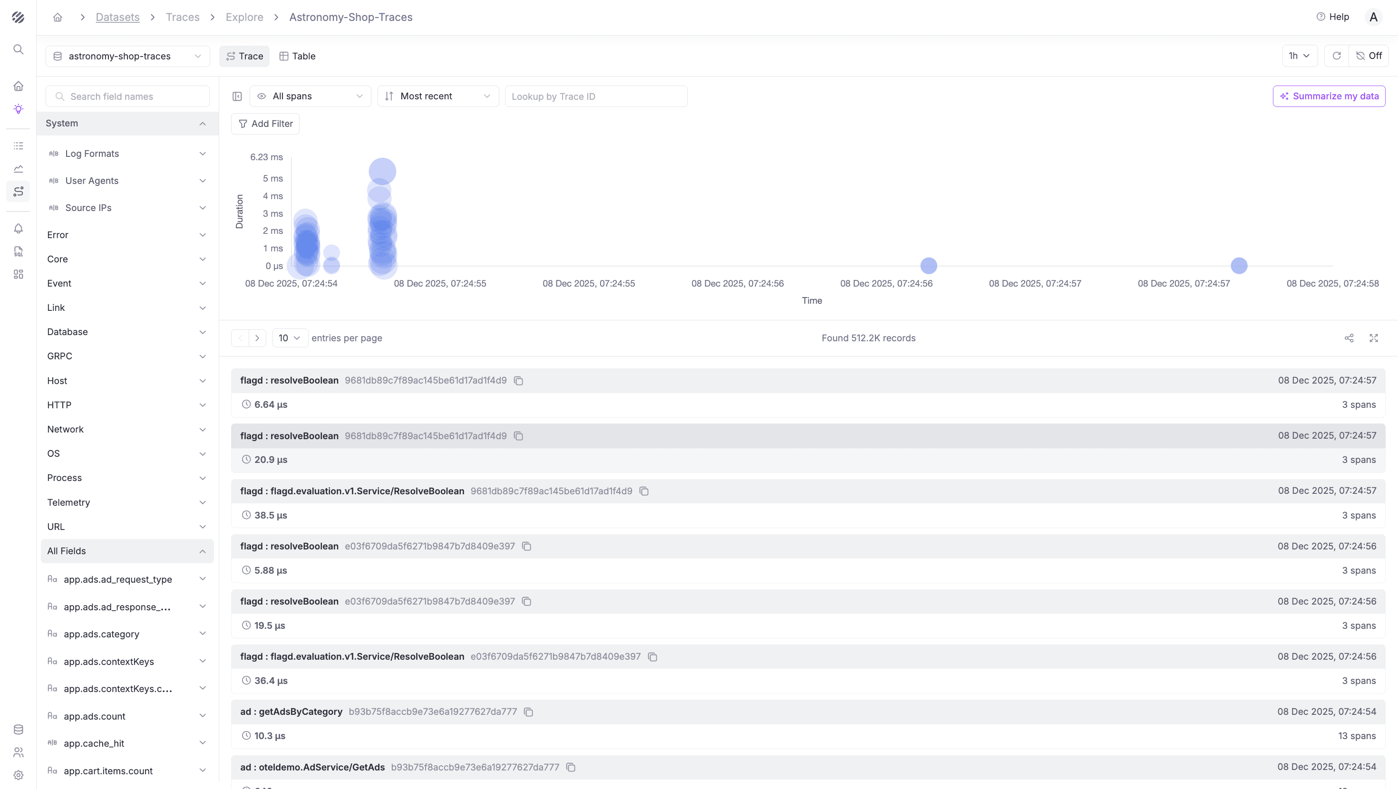Open the SQL editor sidebar icon
The image size is (1398, 789).
point(18,251)
